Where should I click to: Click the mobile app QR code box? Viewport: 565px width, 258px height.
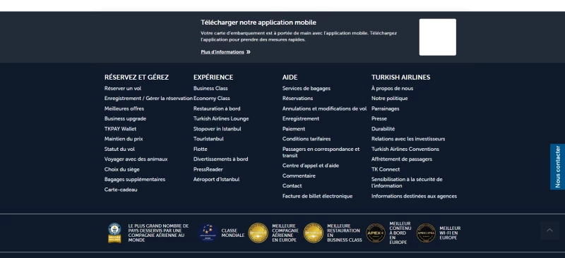[437, 37]
